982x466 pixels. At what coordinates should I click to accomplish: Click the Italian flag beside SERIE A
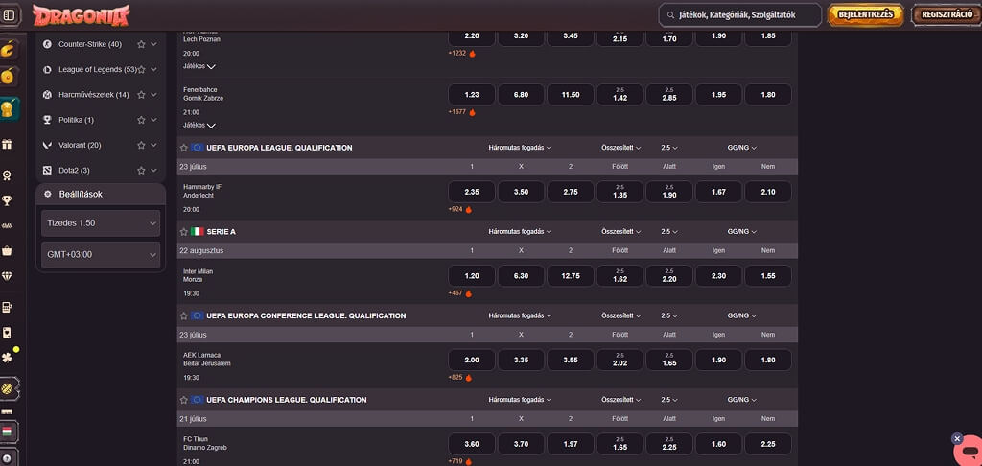[x=198, y=232]
